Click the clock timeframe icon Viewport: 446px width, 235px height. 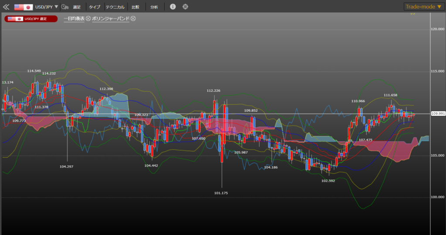(x=65, y=7)
